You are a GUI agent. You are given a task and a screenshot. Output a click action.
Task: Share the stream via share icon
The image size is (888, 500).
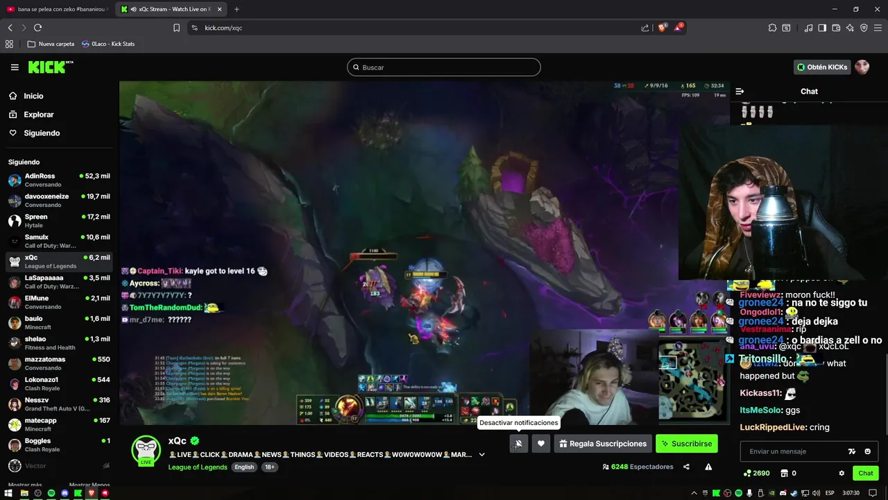coord(686,467)
